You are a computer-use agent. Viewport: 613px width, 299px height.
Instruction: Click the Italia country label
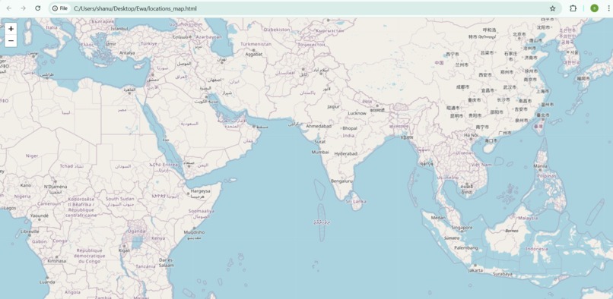coord(52,28)
